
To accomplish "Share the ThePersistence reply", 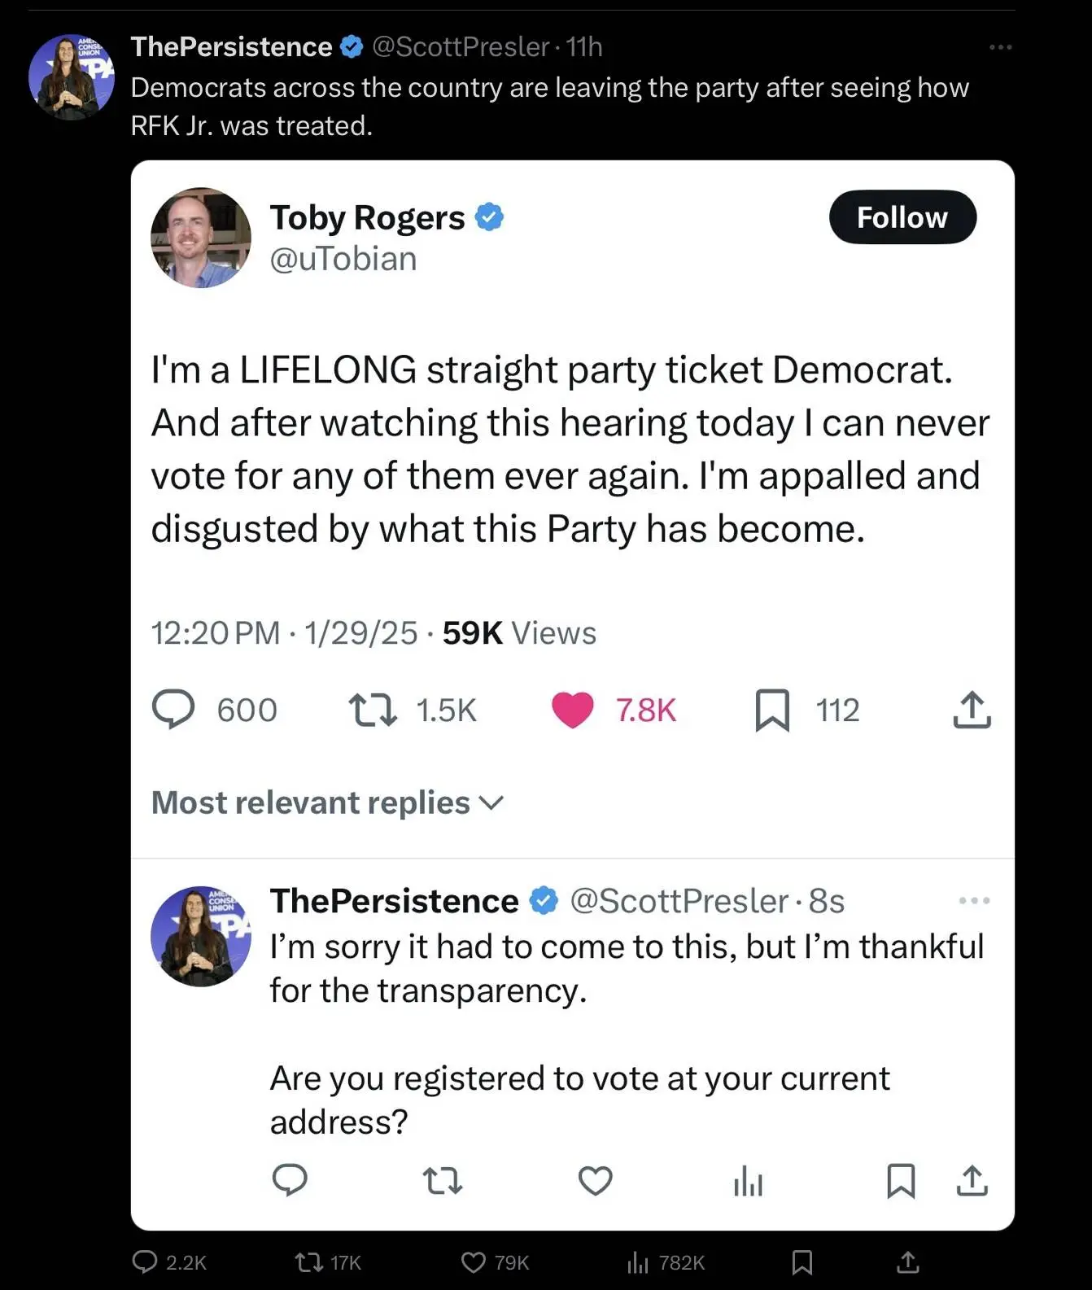I will pos(972,1180).
